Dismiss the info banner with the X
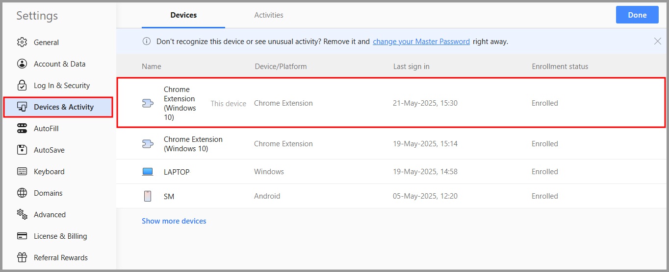 658,42
